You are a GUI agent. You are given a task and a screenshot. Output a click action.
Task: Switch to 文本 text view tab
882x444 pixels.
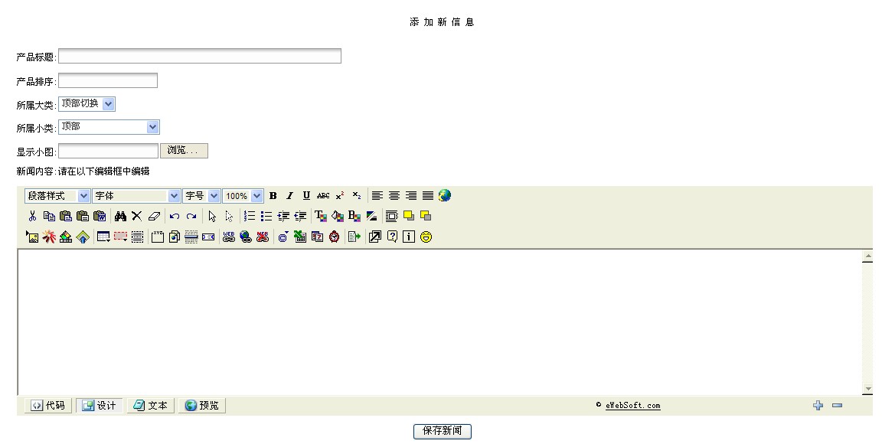click(151, 405)
